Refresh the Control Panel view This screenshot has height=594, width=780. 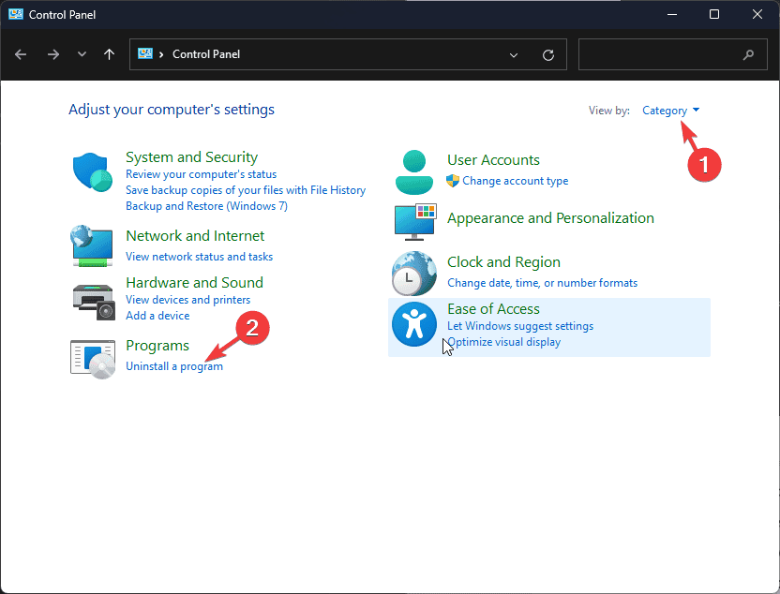pos(548,54)
